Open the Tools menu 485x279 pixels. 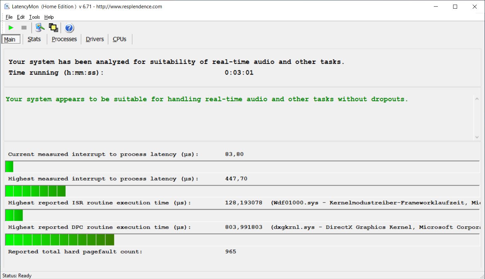click(34, 17)
